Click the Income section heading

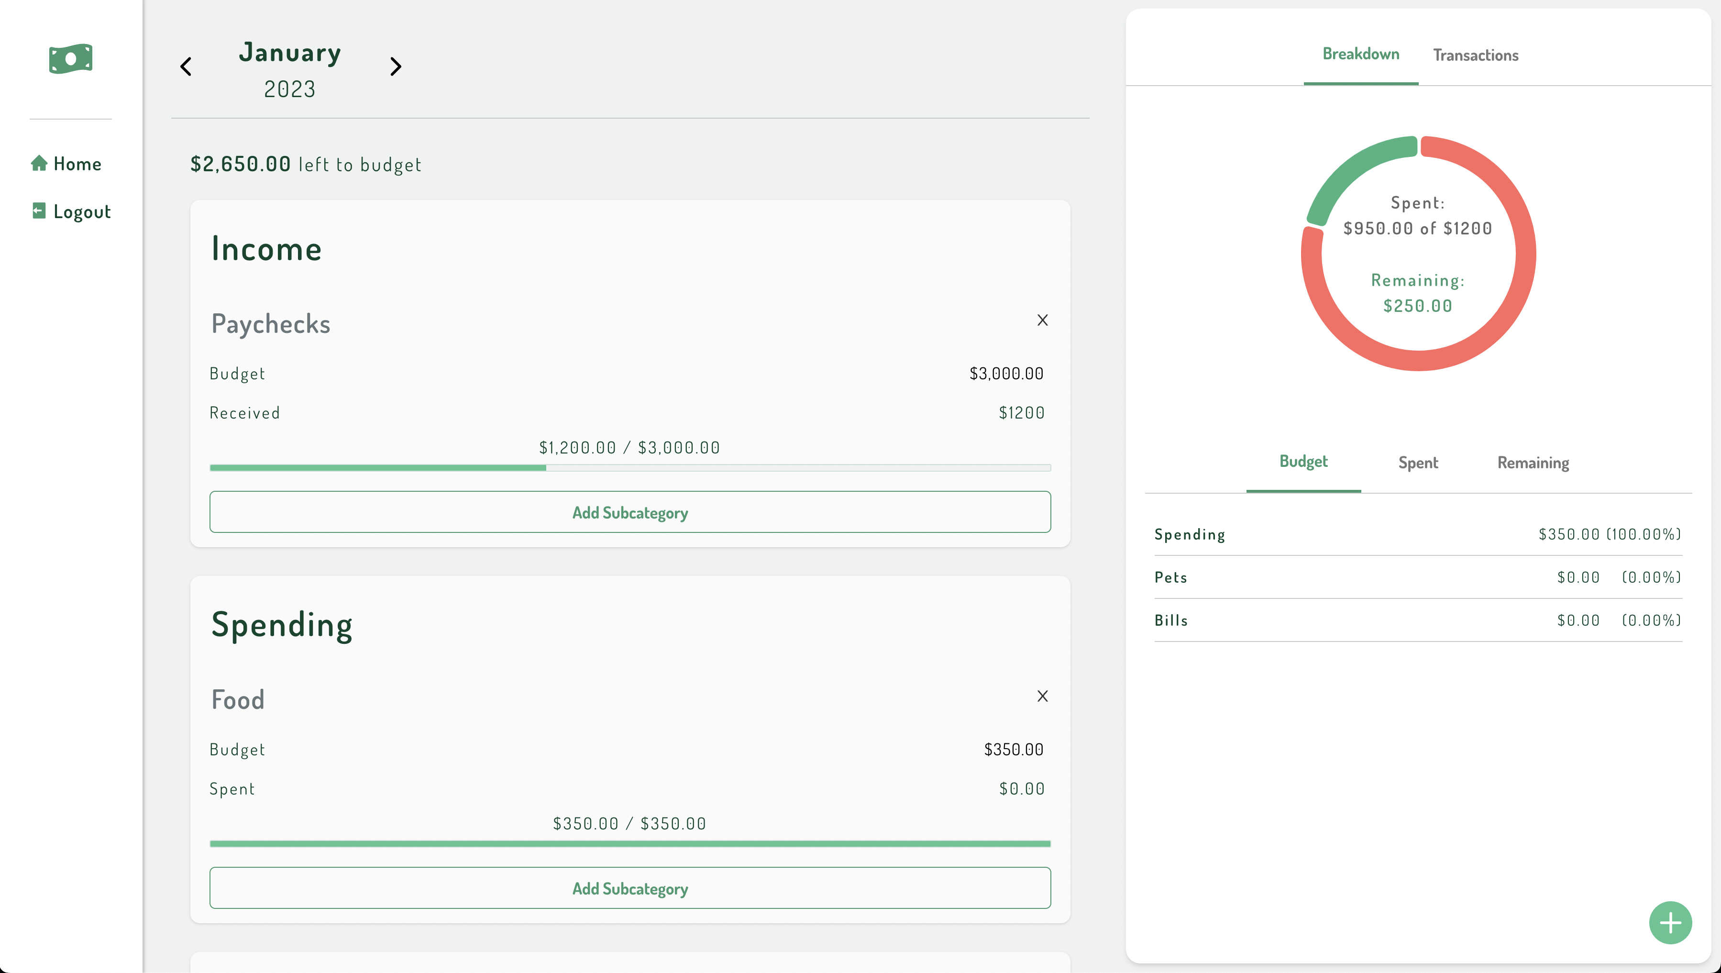coord(266,249)
